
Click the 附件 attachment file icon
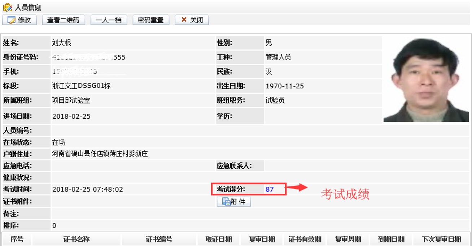tap(226, 202)
